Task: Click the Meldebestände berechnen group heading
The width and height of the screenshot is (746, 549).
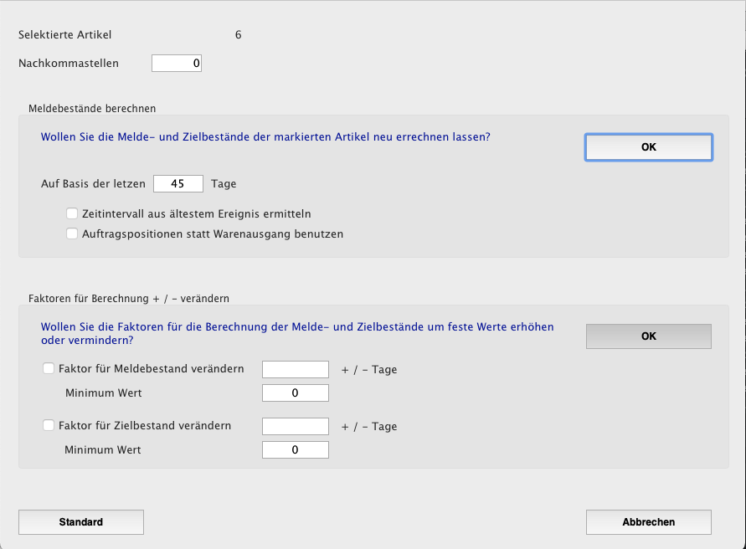Action: 92,108
